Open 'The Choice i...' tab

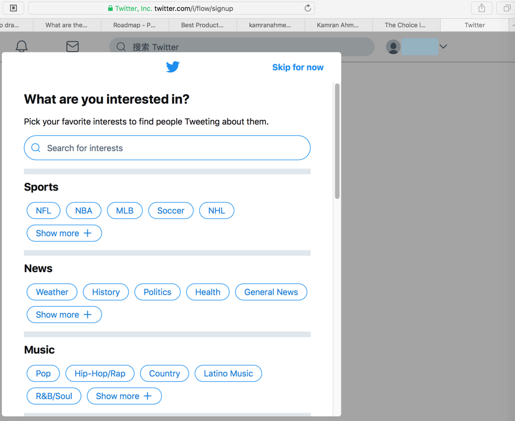tap(406, 25)
